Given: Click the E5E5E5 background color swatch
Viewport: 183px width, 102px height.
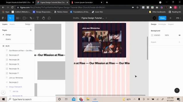Looking at the screenshot, I should 152,35.
